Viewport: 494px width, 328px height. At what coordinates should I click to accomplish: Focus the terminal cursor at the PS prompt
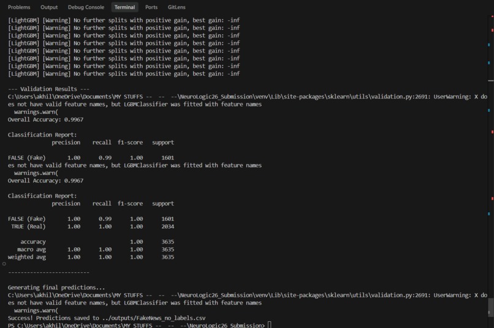[x=269, y=325]
